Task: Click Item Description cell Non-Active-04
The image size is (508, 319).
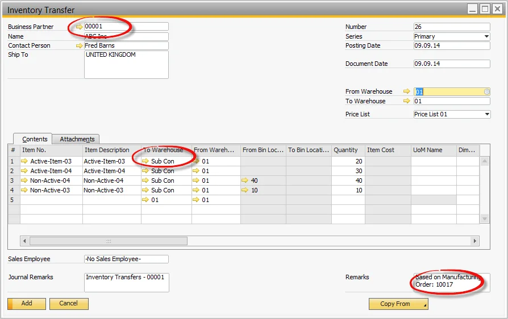Action: click(112, 181)
